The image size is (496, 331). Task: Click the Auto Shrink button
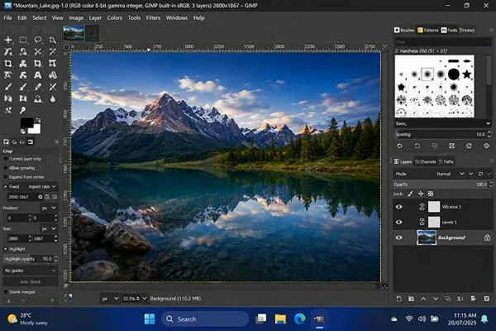pyautogui.click(x=31, y=281)
